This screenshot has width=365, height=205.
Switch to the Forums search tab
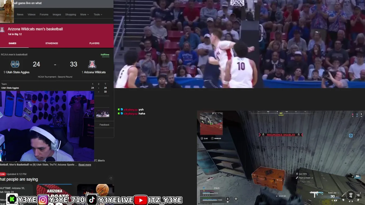pyautogui.click(x=44, y=15)
